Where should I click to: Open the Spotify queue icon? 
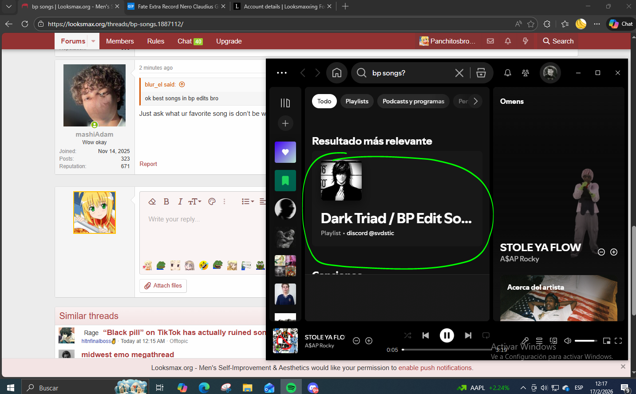[x=539, y=341]
